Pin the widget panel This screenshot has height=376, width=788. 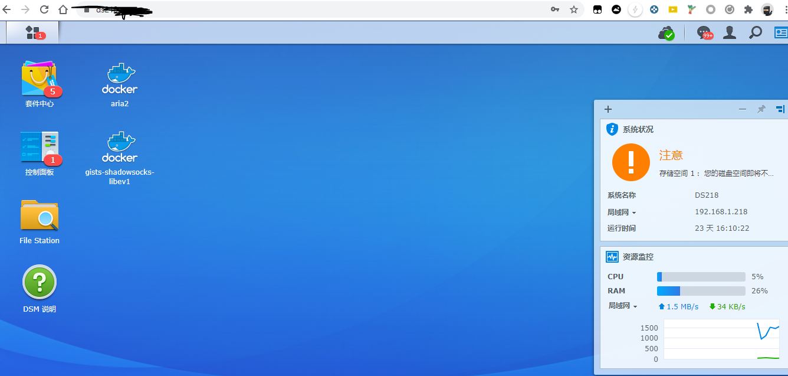pos(761,109)
